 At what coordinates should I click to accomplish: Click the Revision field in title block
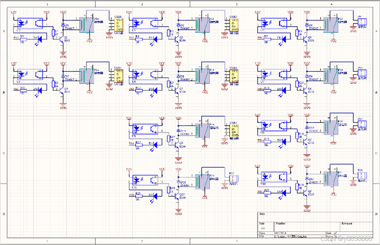pos(356,227)
